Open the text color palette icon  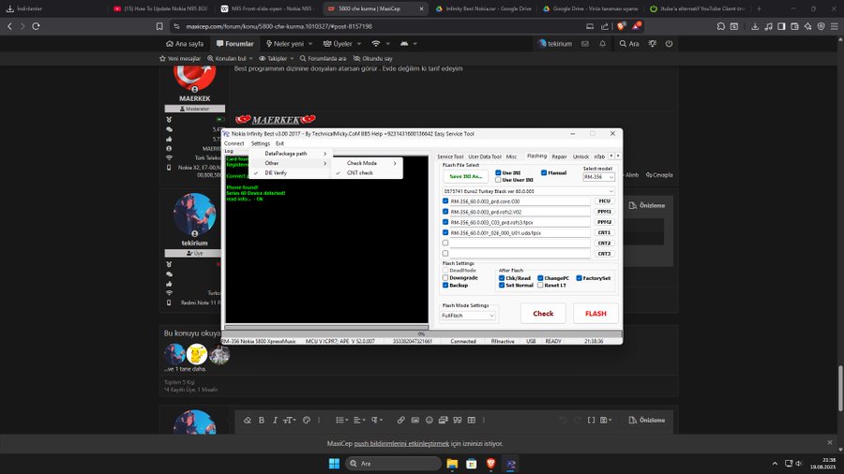pos(307,421)
